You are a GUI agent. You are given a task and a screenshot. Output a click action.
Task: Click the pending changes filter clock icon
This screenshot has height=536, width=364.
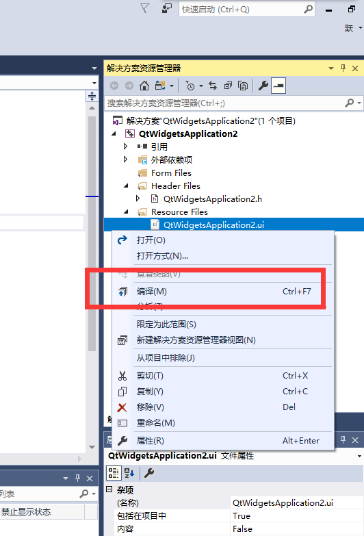tap(190, 86)
